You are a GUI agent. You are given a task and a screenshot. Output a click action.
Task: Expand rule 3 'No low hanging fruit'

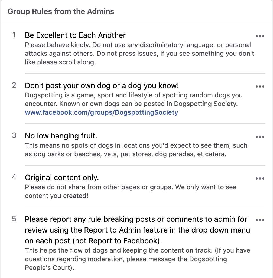(x=61, y=136)
